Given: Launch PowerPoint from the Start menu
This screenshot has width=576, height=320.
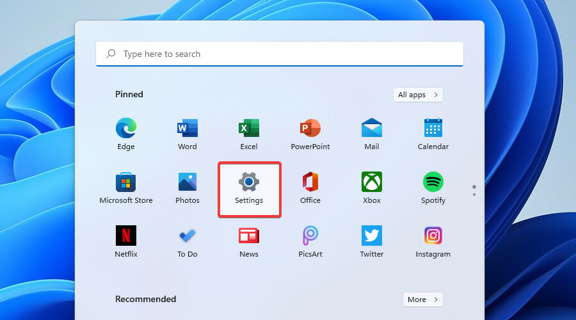Looking at the screenshot, I should pyautogui.click(x=310, y=128).
